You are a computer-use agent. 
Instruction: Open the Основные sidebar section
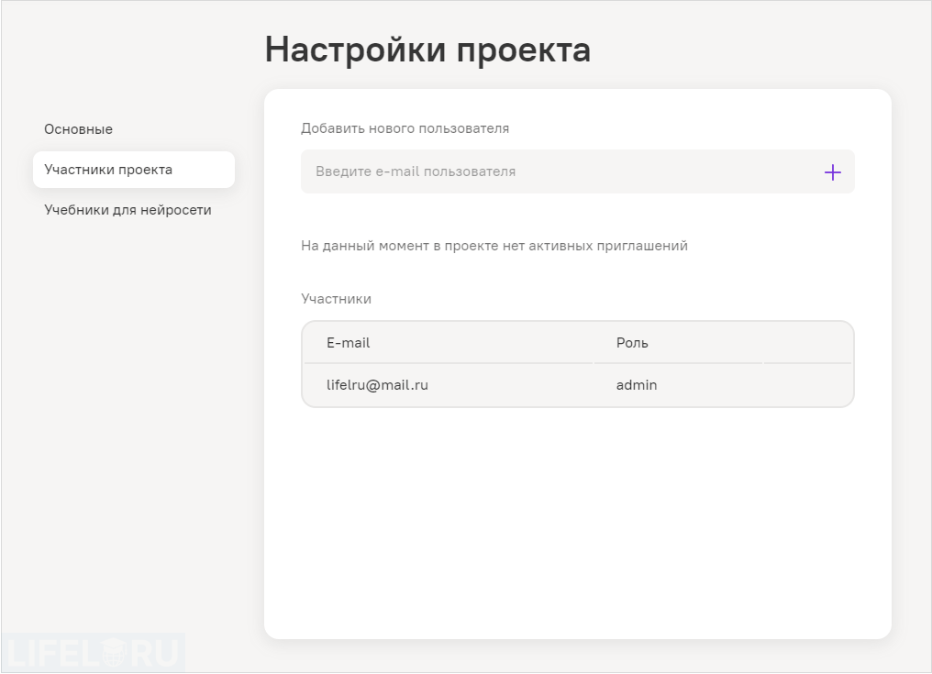point(78,129)
